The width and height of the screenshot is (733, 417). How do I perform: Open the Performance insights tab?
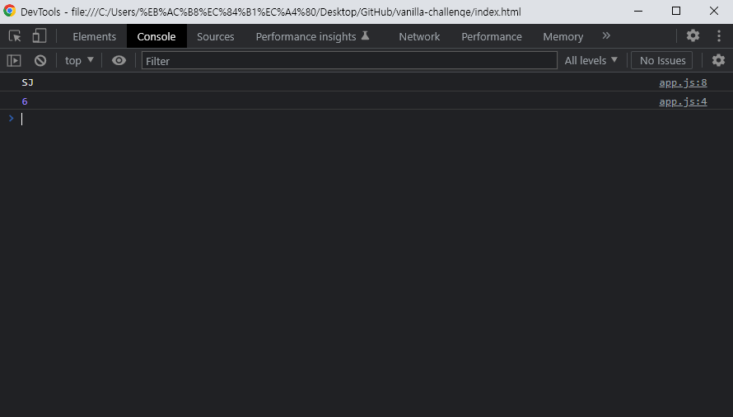point(312,36)
